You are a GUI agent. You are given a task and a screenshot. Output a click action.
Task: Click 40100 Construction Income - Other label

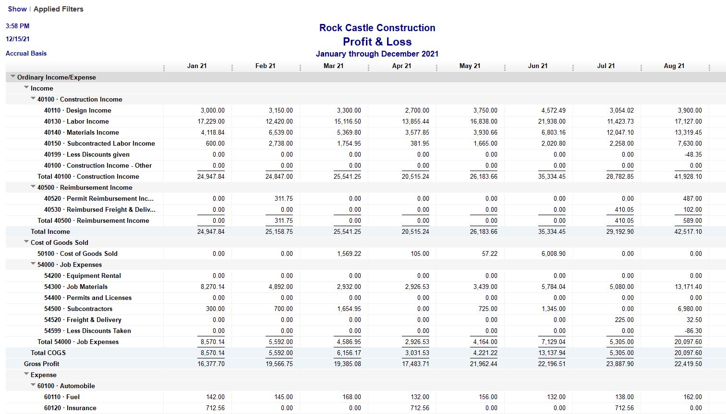[98, 165]
